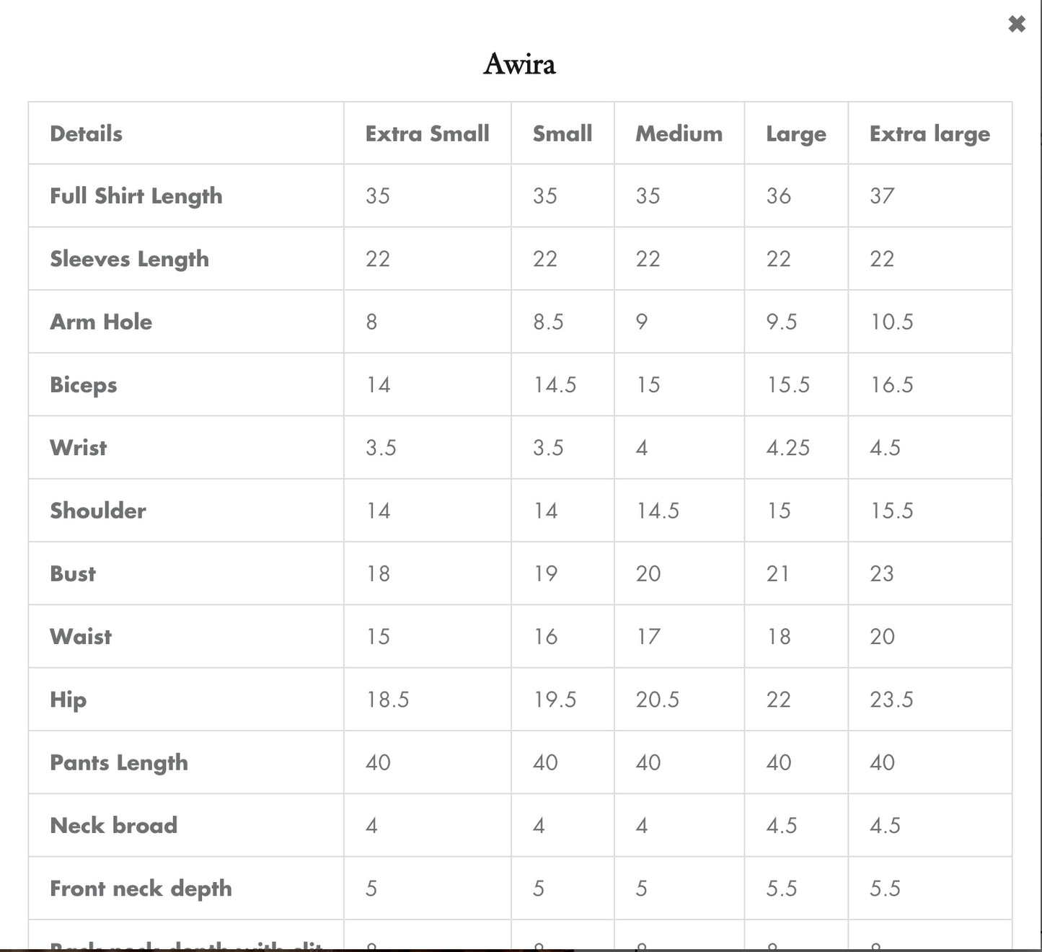Select the Sleeves Length row label
This screenshot has height=952, width=1042.
pyautogui.click(x=129, y=259)
